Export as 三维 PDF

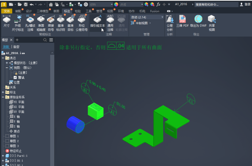point(182,21)
